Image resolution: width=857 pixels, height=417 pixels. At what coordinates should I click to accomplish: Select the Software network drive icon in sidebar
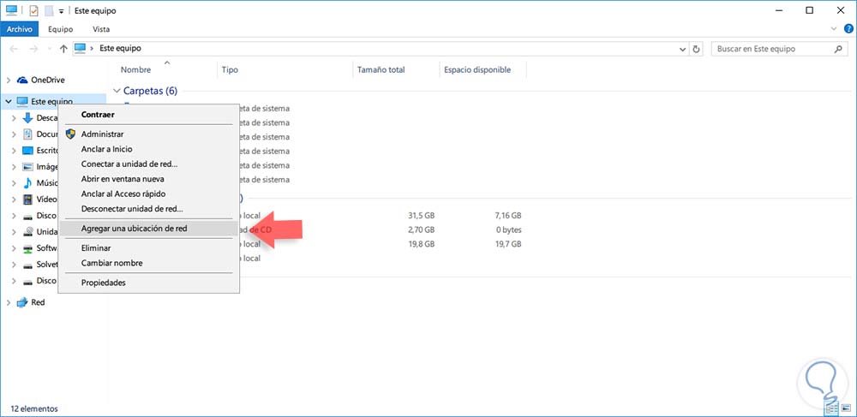(27, 248)
